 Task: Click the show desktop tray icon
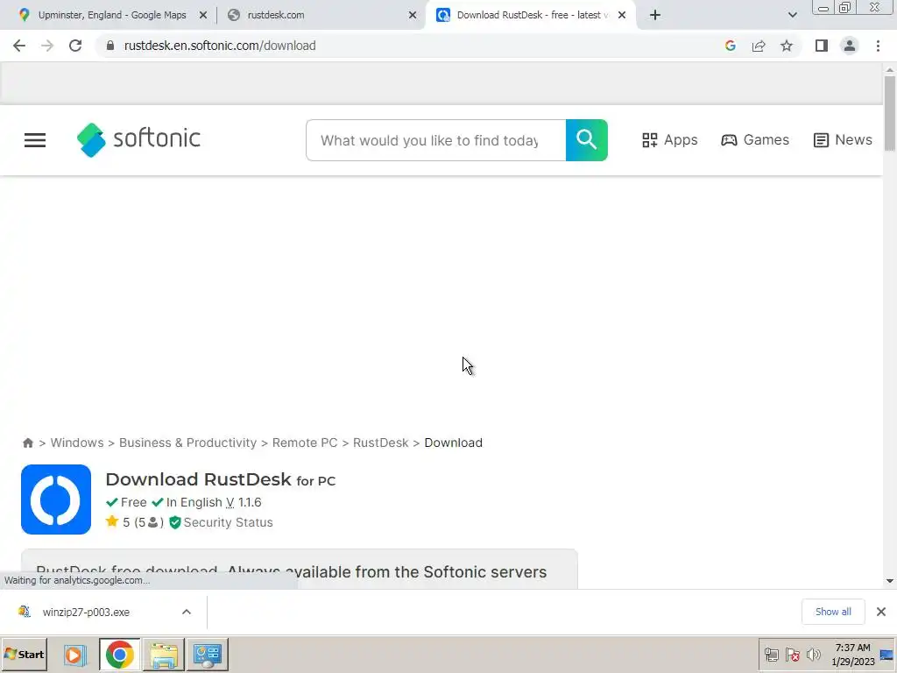point(886,655)
